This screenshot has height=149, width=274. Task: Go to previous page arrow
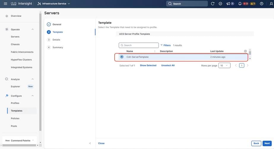[x=236, y=65]
